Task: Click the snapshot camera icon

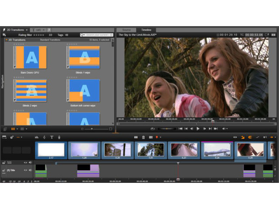Action: tap(151, 137)
